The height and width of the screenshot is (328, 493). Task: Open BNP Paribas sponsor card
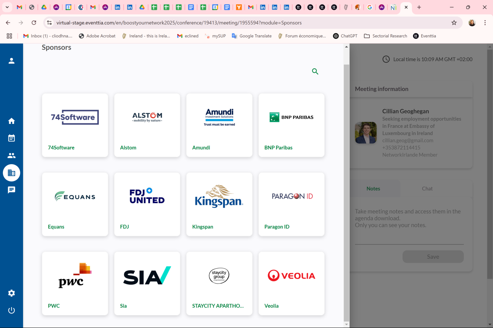(x=291, y=125)
